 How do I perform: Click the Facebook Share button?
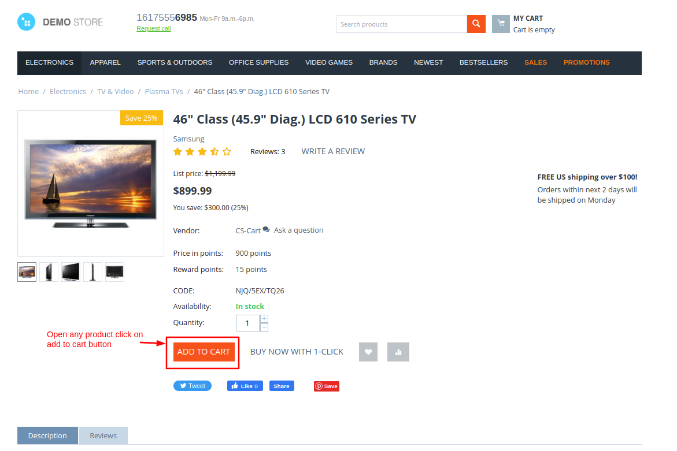pos(282,386)
